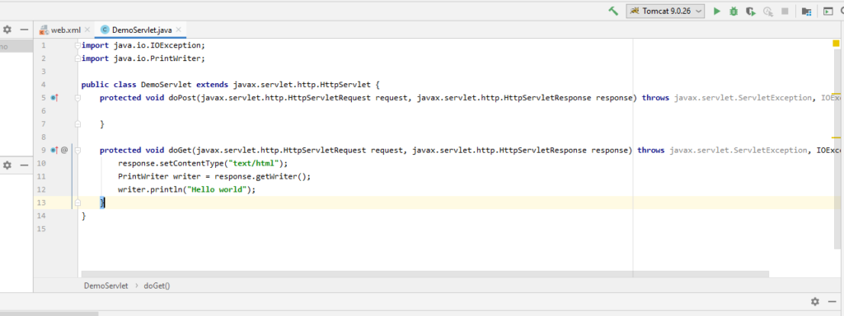Click line number 4 in the gutter
Viewport: 844px width, 316px height.
(43, 85)
